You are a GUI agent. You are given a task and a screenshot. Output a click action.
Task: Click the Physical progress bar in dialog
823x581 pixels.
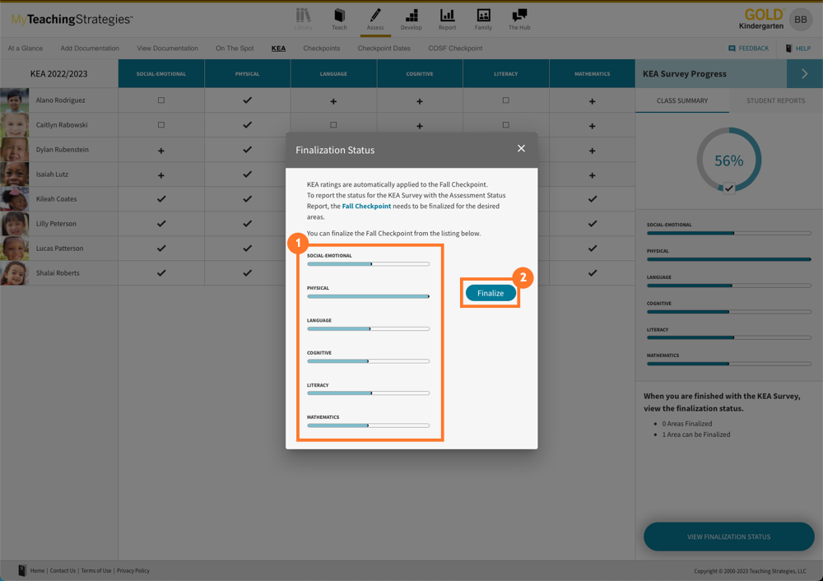368,296
